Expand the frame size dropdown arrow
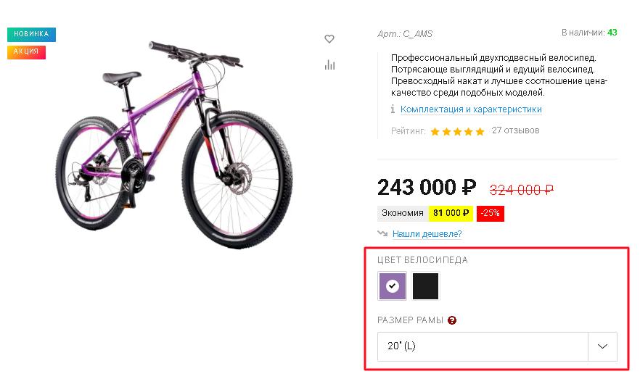Screen dimensions: 640x379 click(x=602, y=346)
